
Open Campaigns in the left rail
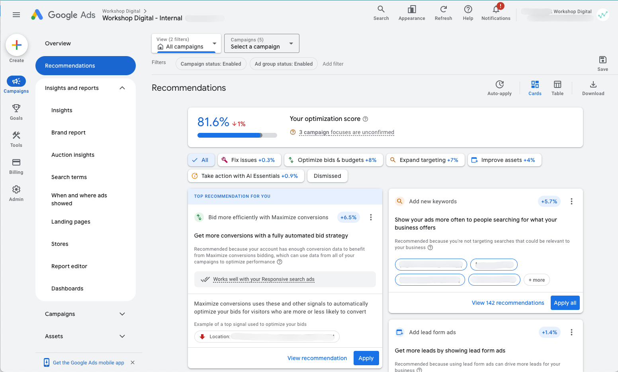[16, 85]
